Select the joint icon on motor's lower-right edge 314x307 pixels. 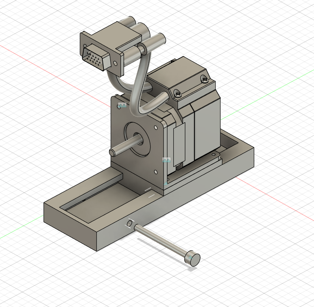(167, 160)
